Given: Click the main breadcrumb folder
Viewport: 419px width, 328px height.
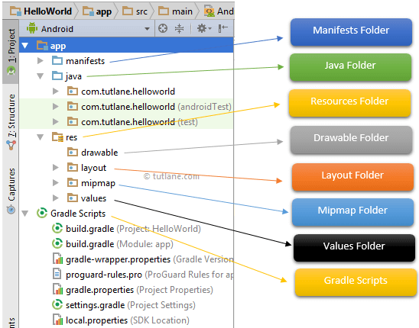Looking at the screenshot, I should (x=175, y=11).
